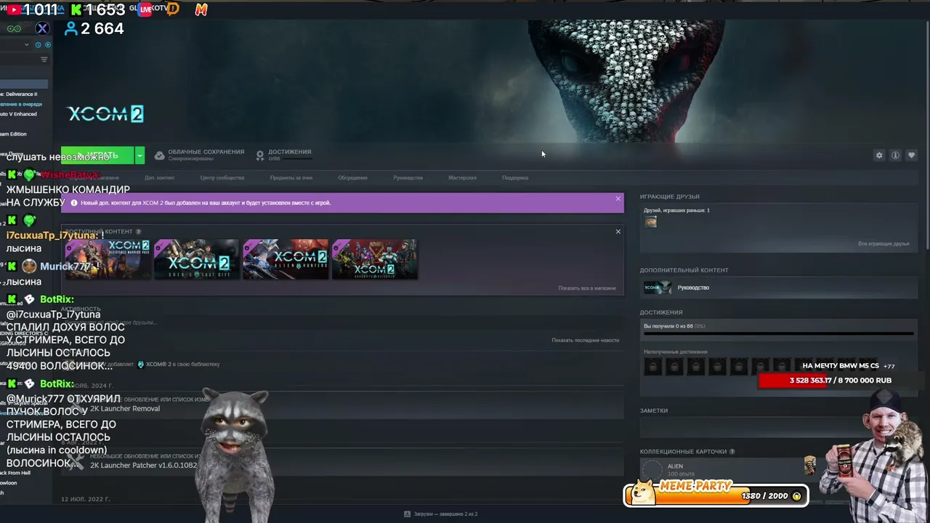Screen dimensions: 930x523
Task: Open the game info icon
Action: coord(895,155)
